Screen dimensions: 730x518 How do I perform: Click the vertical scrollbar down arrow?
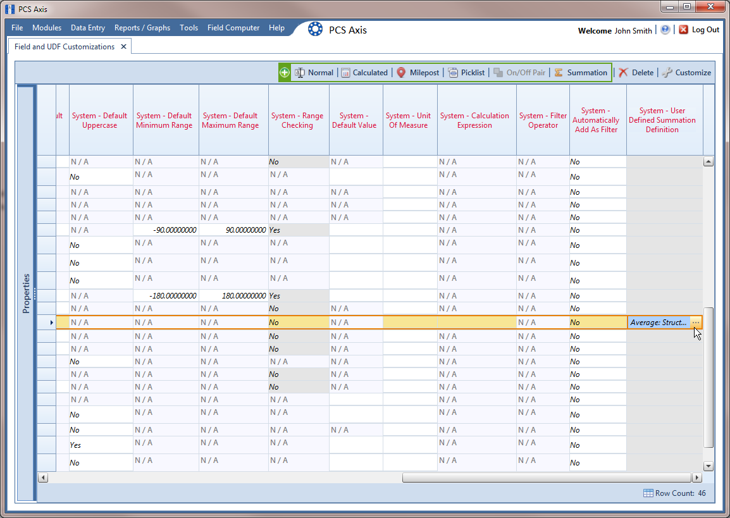pos(708,466)
